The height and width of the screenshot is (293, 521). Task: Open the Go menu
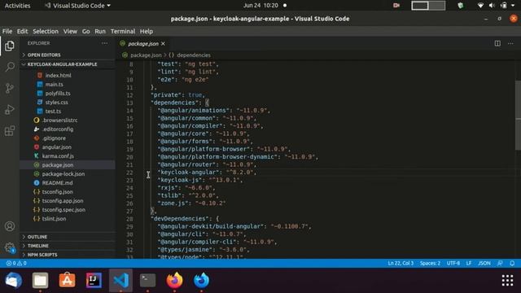click(85, 31)
